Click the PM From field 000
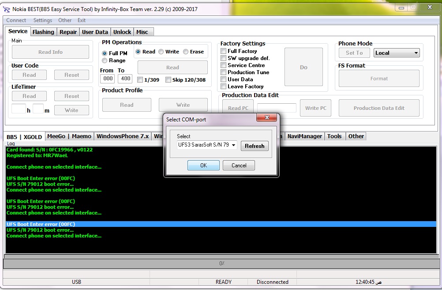 click(107, 79)
